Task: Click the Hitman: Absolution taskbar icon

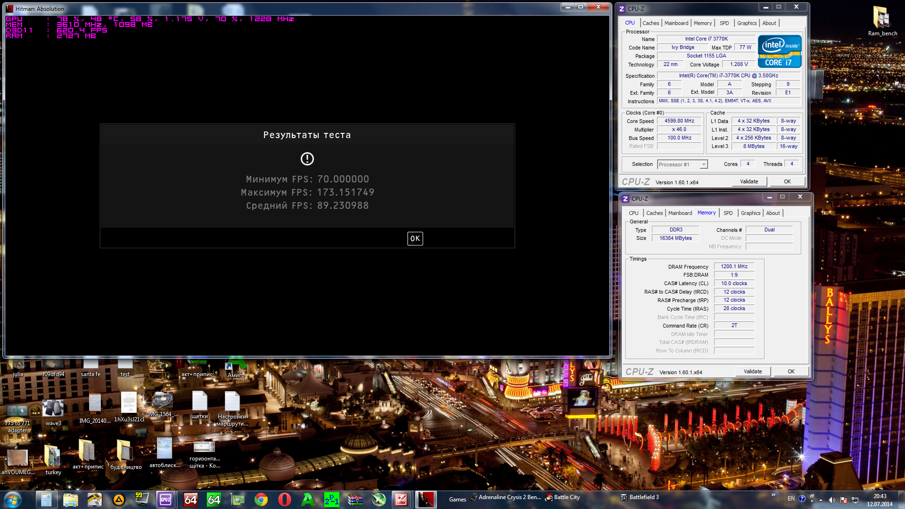Action: tap(425, 500)
